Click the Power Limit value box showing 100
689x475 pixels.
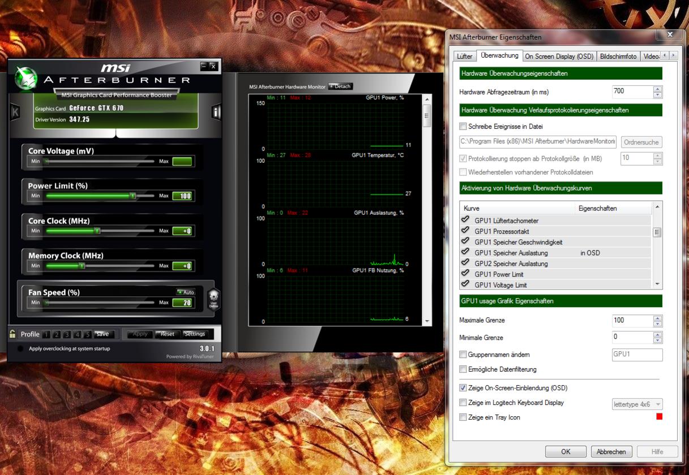point(182,196)
